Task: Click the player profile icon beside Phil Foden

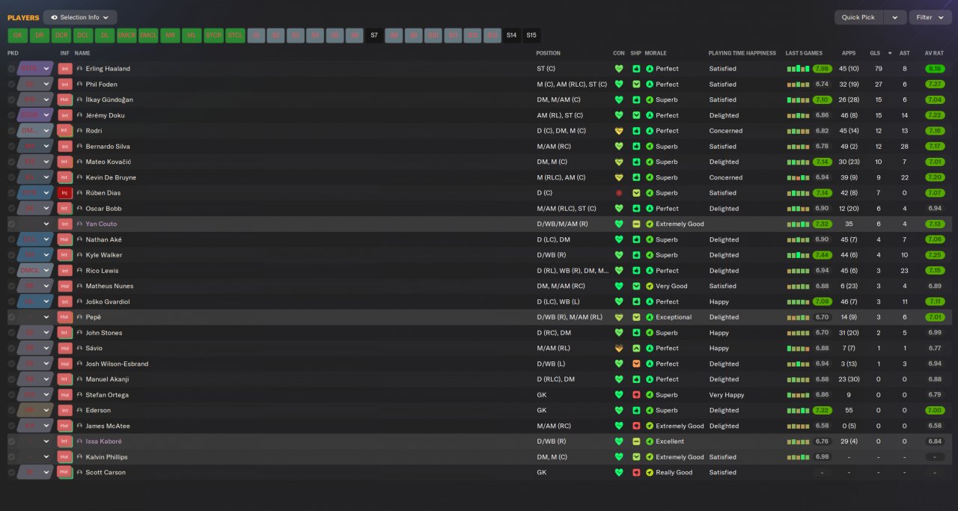Action: click(80, 85)
